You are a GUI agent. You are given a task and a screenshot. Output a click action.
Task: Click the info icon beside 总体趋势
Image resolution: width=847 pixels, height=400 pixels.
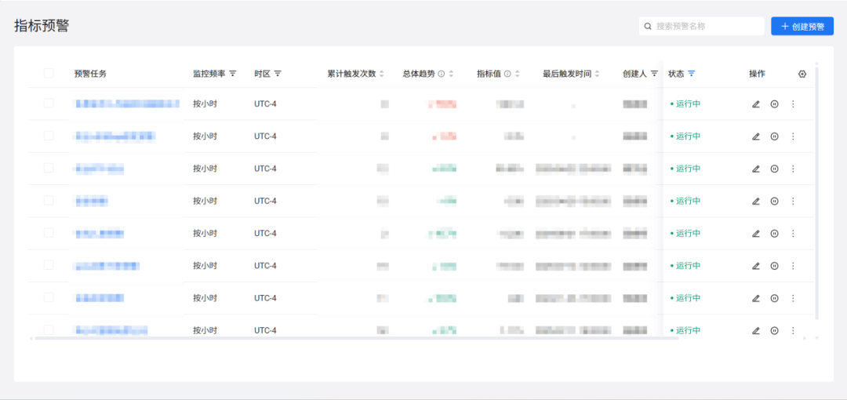[x=442, y=74]
